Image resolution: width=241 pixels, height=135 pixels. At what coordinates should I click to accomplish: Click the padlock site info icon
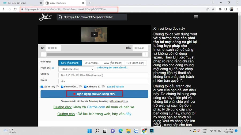click(x=22, y=9)
